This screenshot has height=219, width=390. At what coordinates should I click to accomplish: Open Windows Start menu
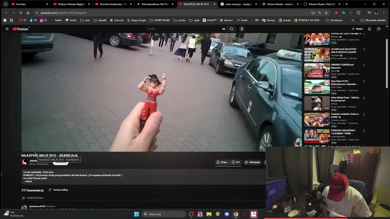click(x=136, y=214)
